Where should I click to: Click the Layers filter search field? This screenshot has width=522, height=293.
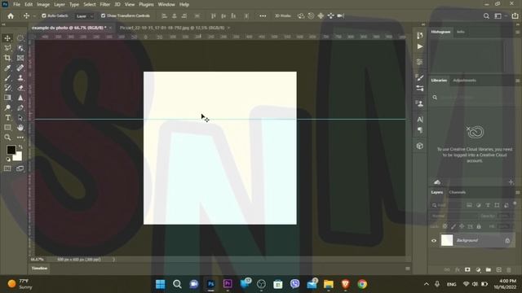pyautogui.click(x=447, y=205)
